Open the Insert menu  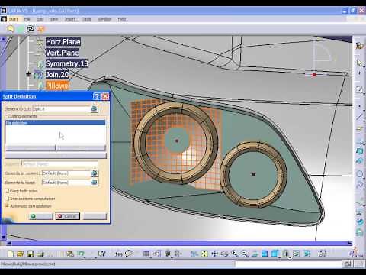point(69,19)
